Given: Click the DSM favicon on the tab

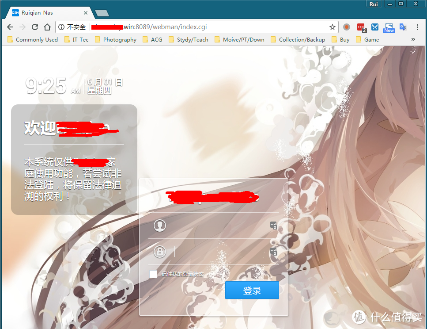Looking at the screenshot, I should pyautogui.click(x=15, y=13).
